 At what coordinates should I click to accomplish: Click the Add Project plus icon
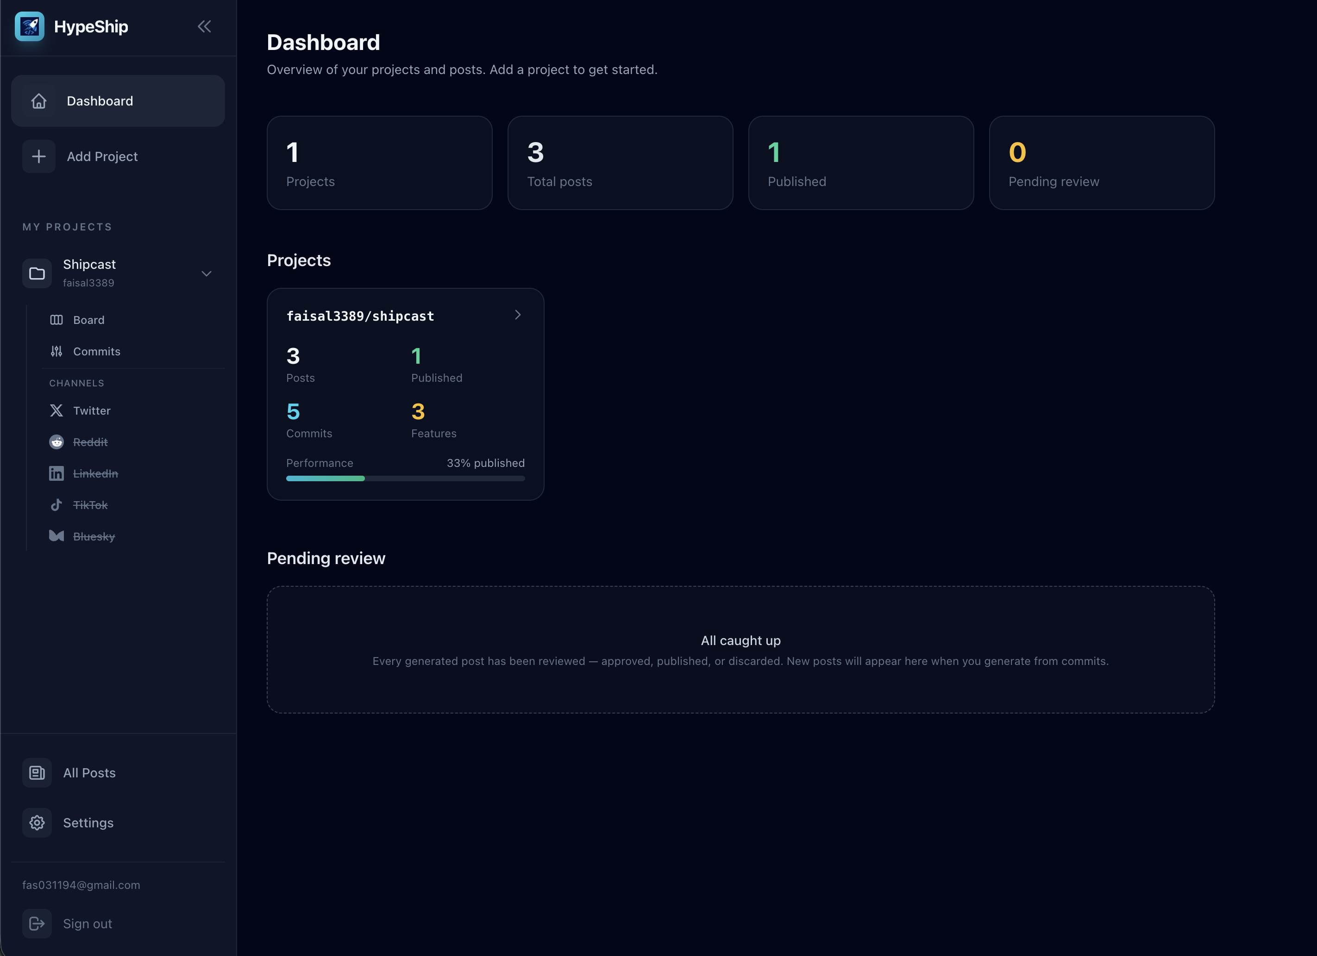38,156
